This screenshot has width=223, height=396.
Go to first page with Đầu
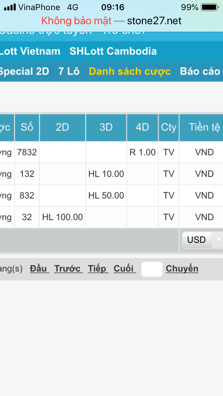(39, 269)
